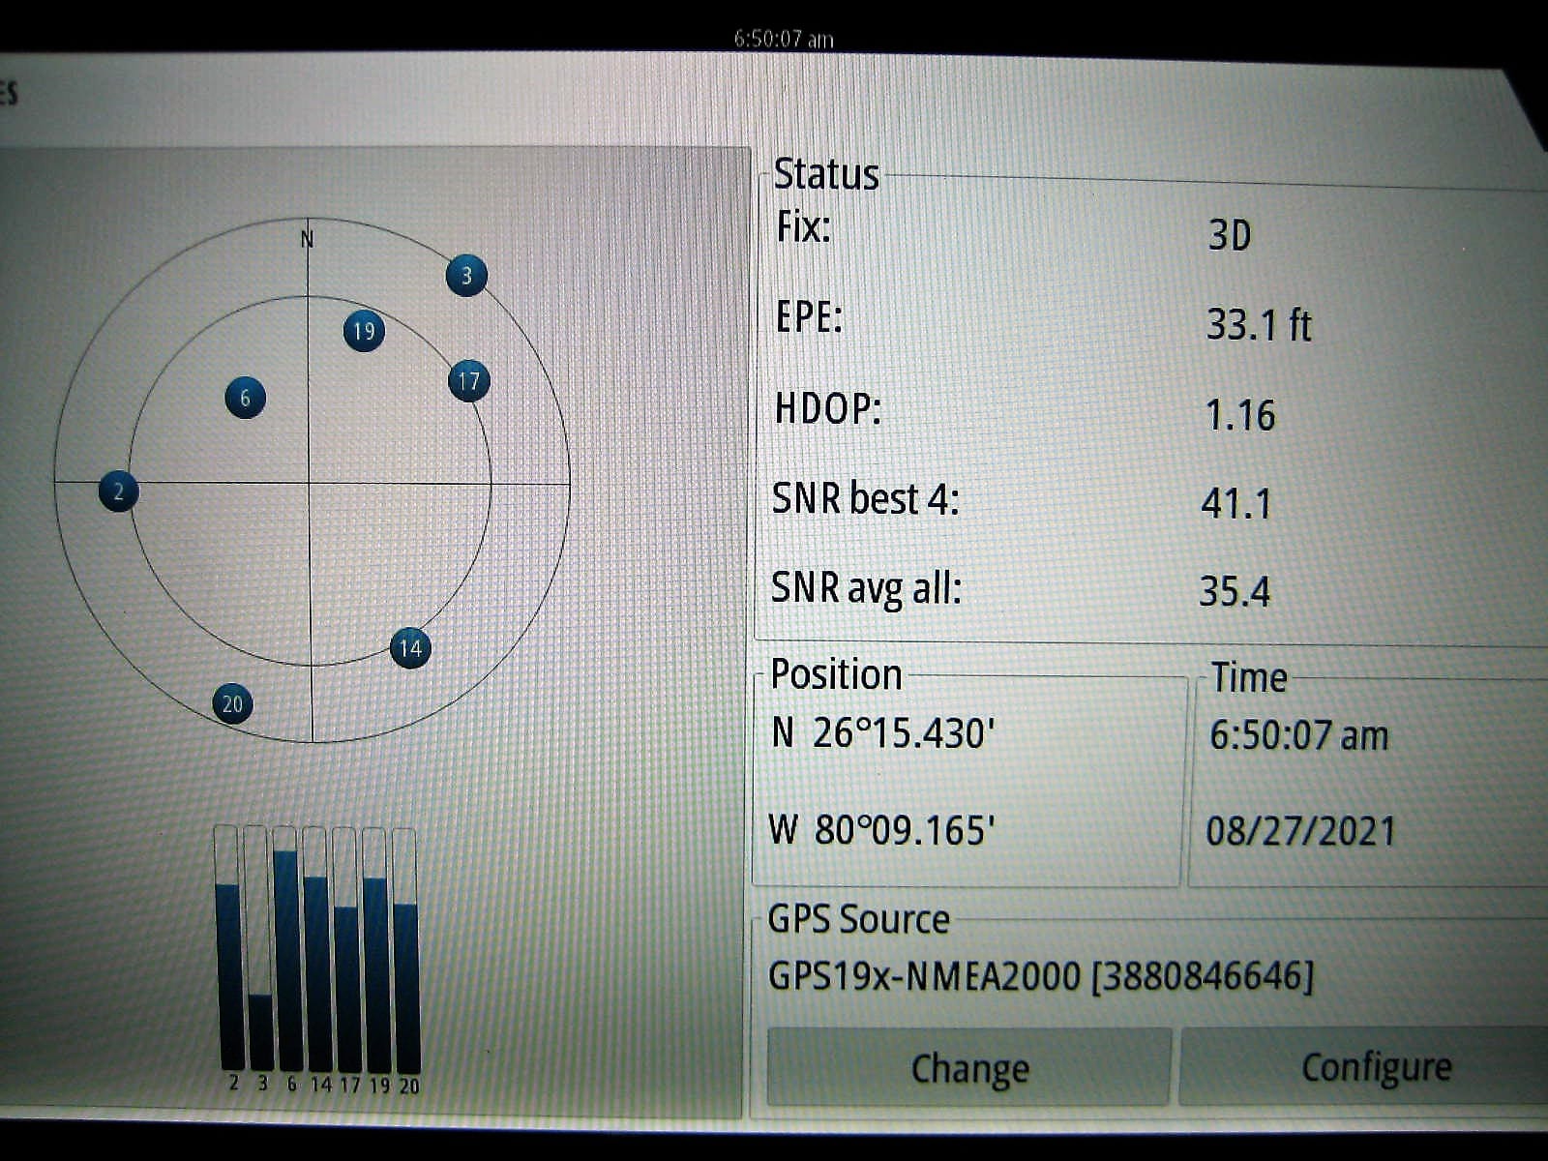Tap GPS19x-NMEA2000 source name
1548x1161 pixels.
click(x=1041, y=975)
